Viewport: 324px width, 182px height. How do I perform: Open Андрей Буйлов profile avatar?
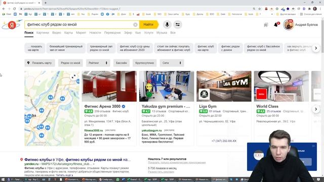coord(289,25)
